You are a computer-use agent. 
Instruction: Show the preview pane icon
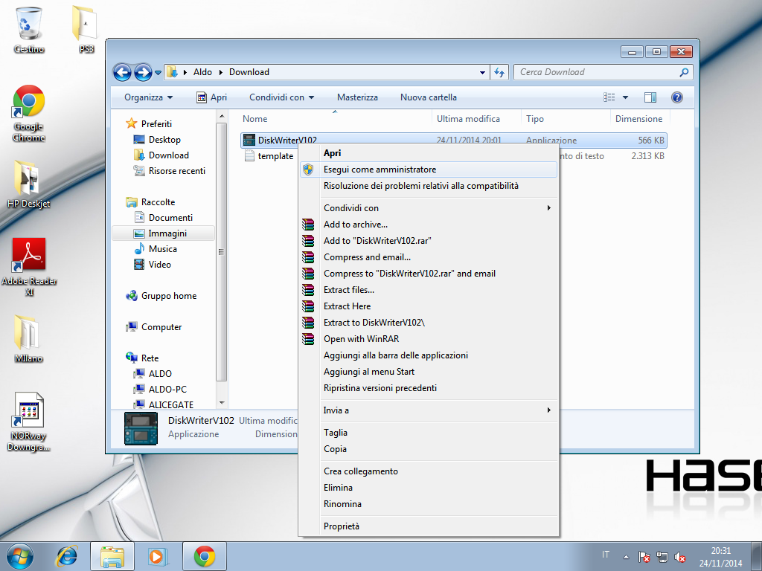click(650, 97)
